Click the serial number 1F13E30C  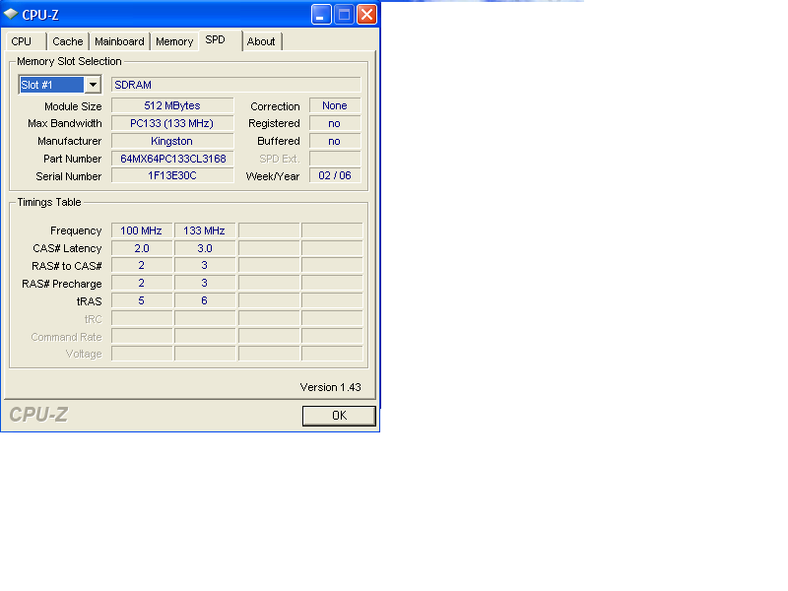pos(172,176)
